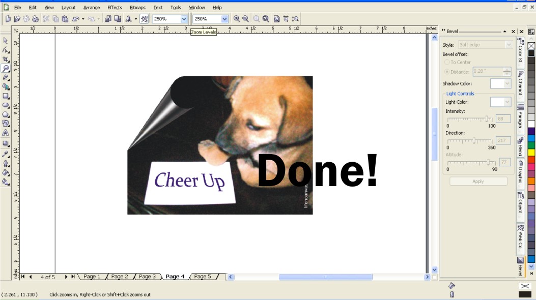Click the horizontal scrollbar below the canvas
536x300 pixels.
pyautogui.click(x=326, y=277)
